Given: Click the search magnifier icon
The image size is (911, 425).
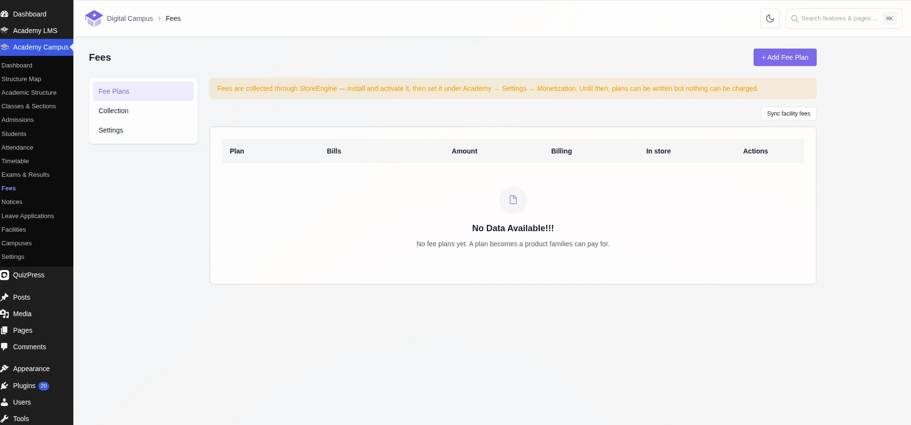Looking at the screenshot, I should click(795, 18).
